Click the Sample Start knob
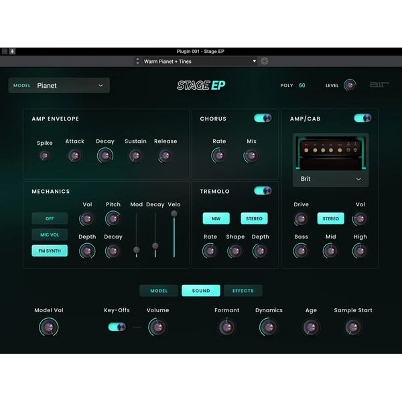This screenshot has height=402, width=402. pos(353,327)
